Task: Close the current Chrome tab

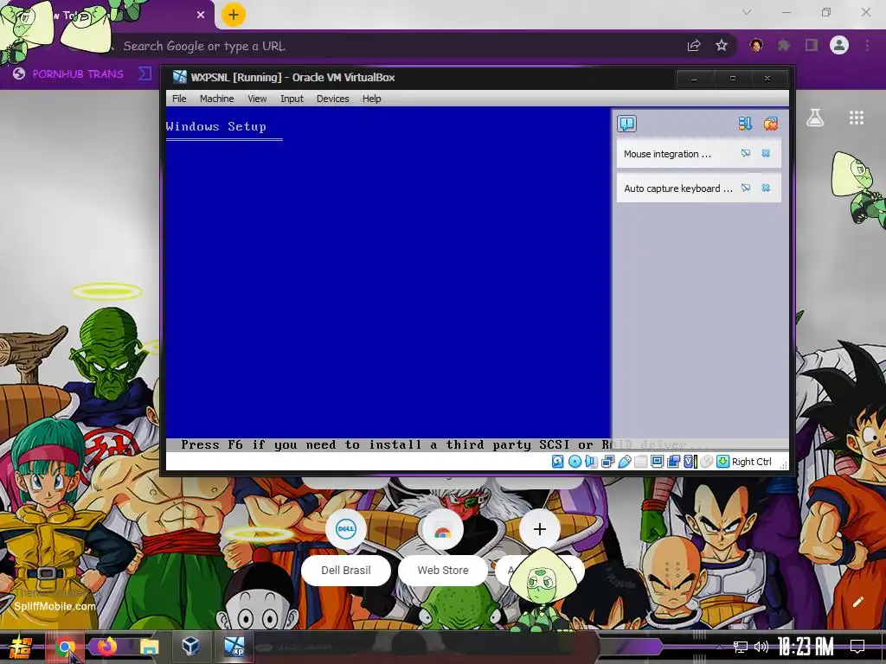Action: [201, 15]
